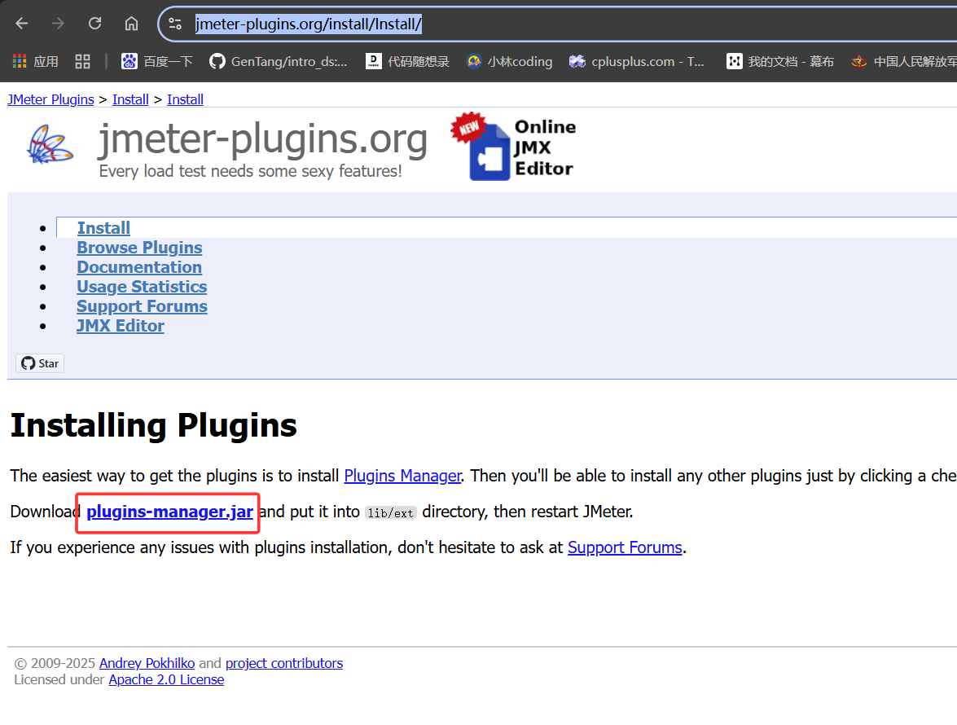
Task: Click the jmeter-plugins feather logo
Action: pos(50,145)
